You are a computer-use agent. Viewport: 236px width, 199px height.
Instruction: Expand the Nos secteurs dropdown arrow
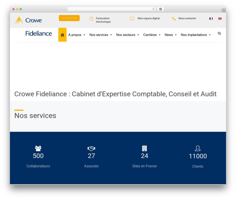pyautogui.click(x=138, y=35)
